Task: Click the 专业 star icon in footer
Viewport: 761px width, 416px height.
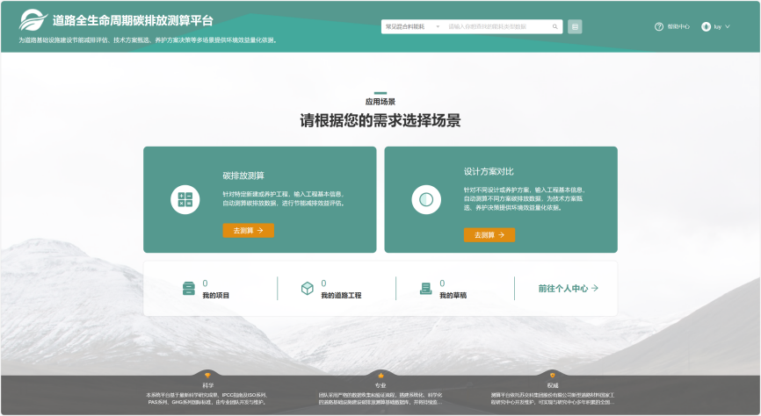Action: point(380,376)
